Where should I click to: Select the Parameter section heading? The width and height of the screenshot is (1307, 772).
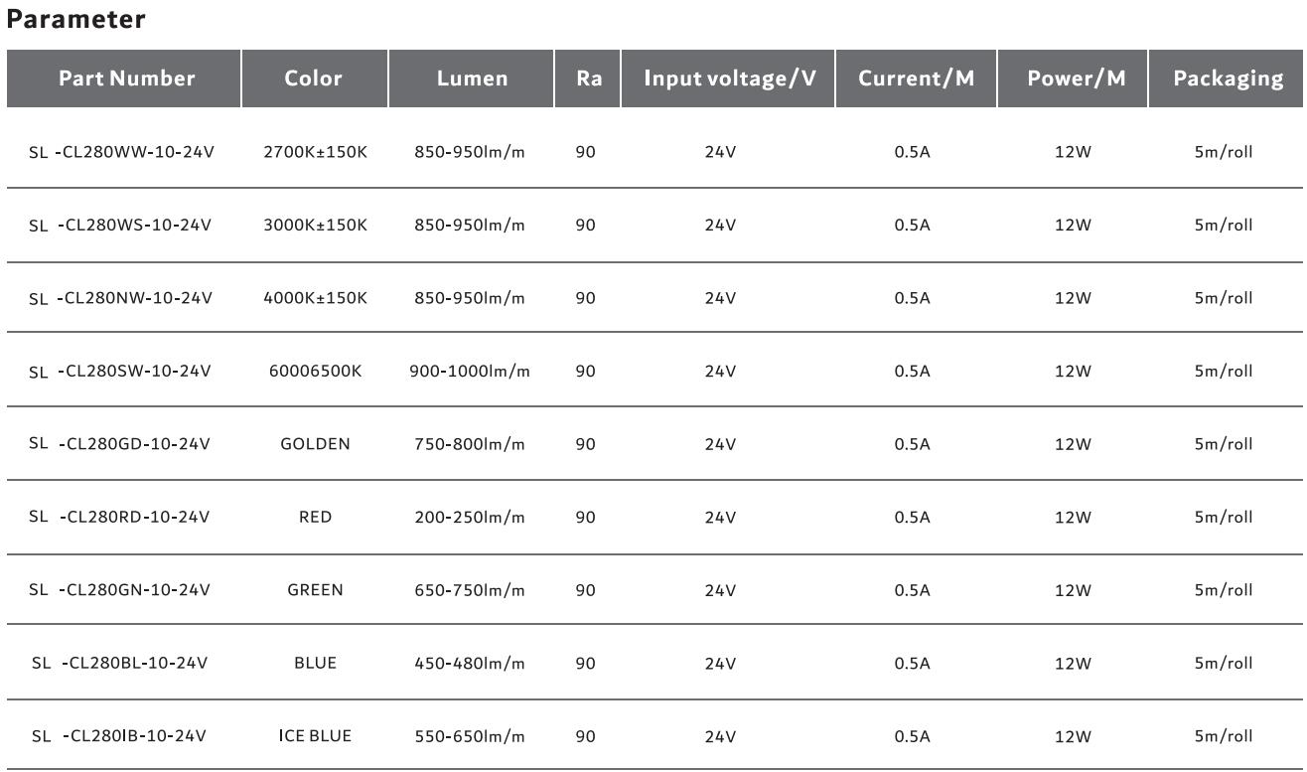[76, 19]
